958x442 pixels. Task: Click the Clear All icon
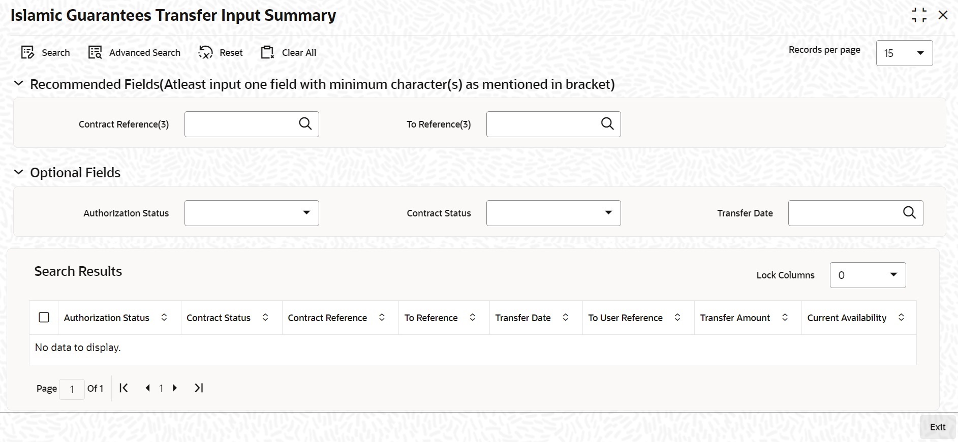tap(267, 52)
